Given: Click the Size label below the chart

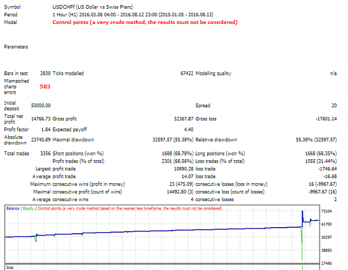Looking at the screenshot, I should tap(10, 268).
